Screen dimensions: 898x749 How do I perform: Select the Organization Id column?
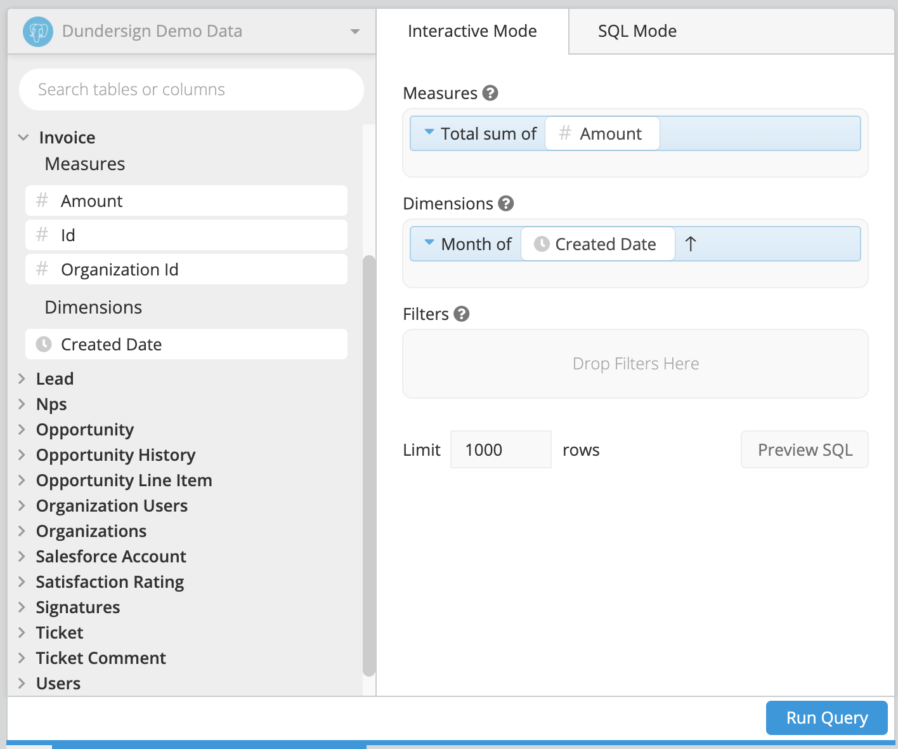coord(186,269)
